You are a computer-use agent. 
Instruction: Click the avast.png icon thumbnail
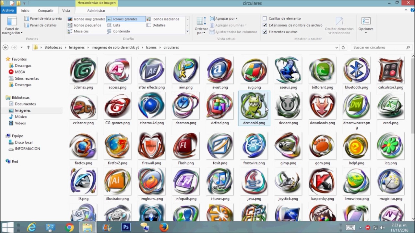pyautogui.click(x=220, y=70)
